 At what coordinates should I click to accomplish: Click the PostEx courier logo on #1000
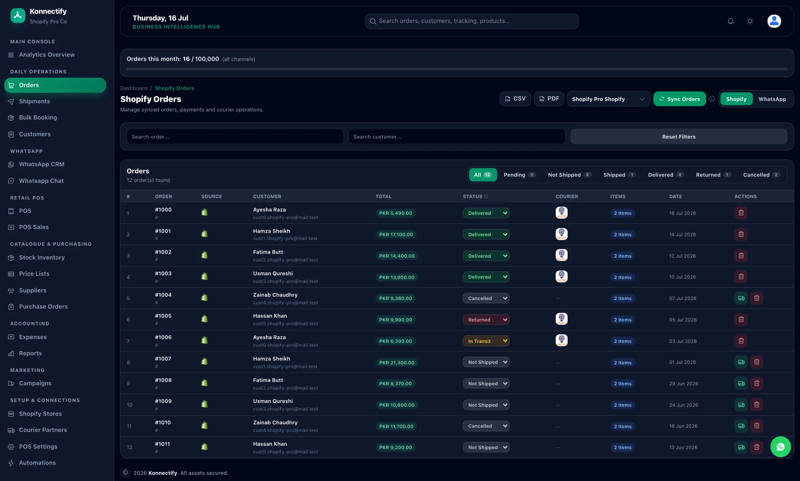pos(561,213)
